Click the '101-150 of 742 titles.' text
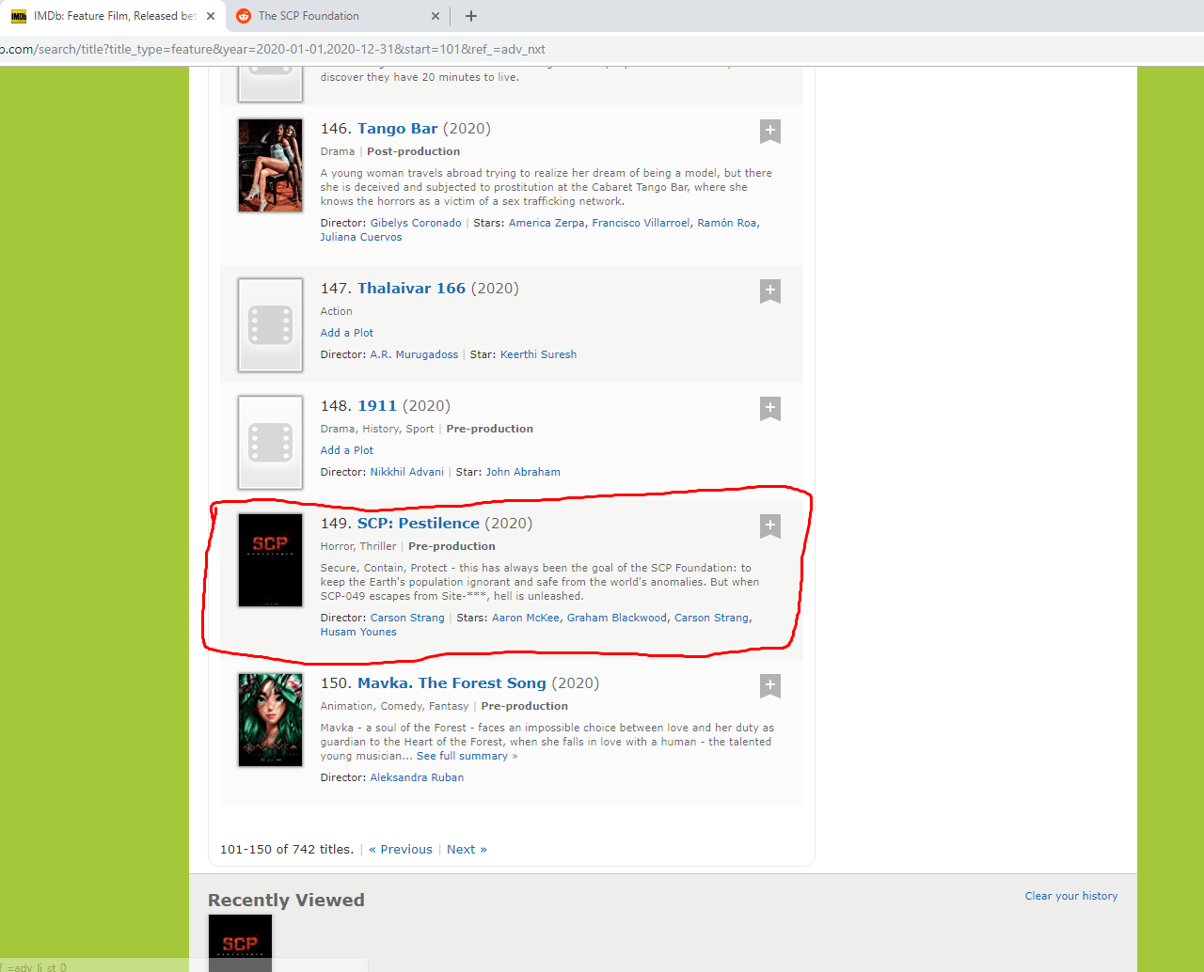This screenshot has width=1204, height=972. coord(287,849)
